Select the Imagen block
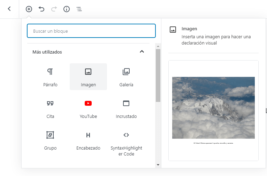 click(x=88, y=77)
